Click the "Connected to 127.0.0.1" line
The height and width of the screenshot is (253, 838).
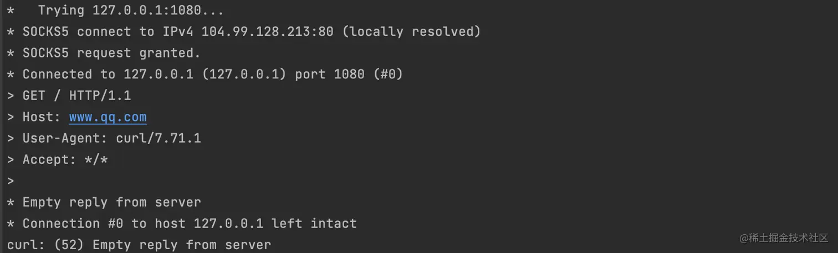click(108, 75)
